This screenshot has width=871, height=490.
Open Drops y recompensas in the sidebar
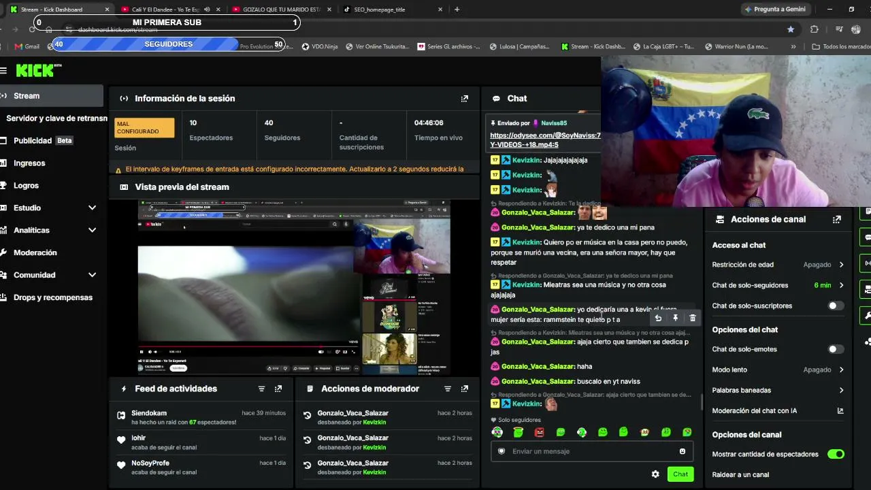tap(52, 297)
